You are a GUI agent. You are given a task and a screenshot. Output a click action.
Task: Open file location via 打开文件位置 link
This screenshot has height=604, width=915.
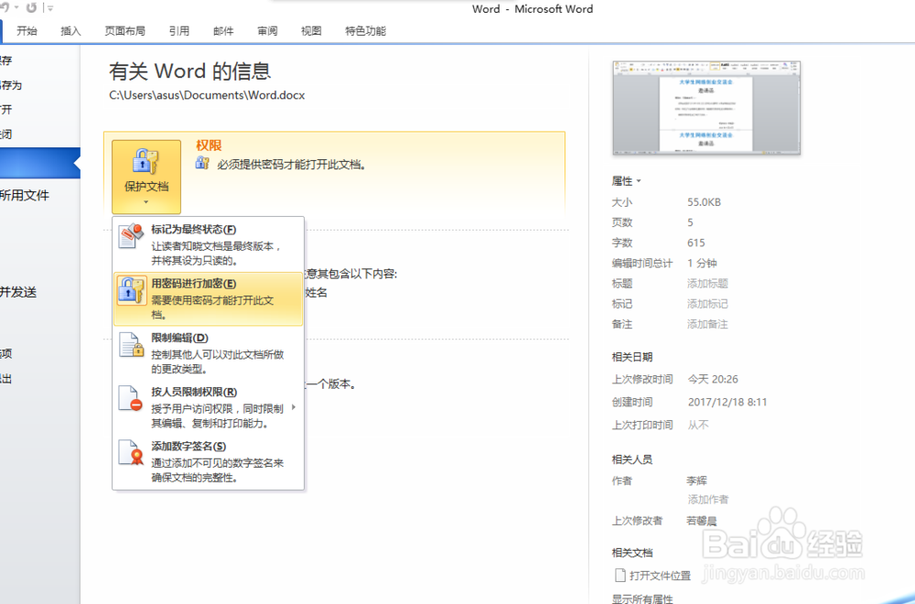tap(660, 576)
